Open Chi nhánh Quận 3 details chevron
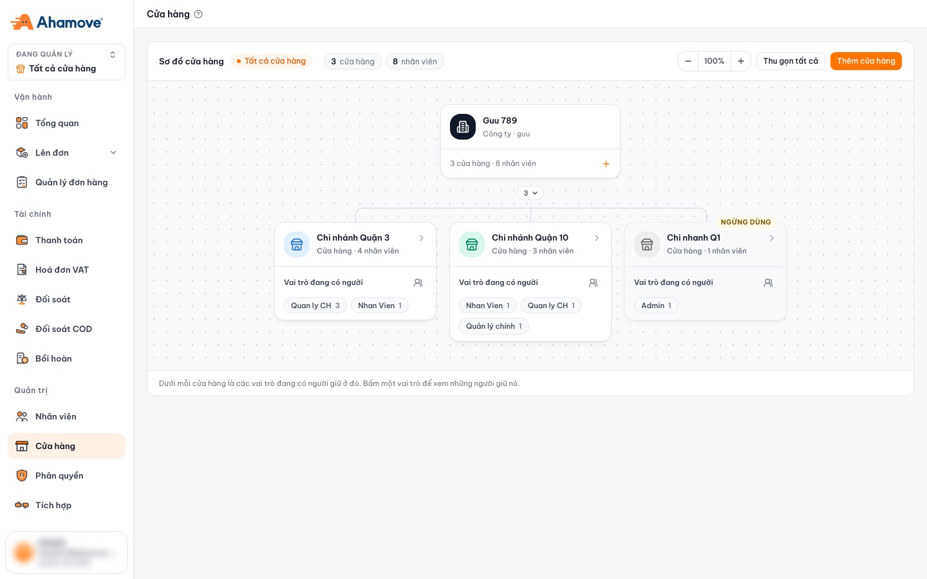The image size is (927, 579). pos(422,238)
